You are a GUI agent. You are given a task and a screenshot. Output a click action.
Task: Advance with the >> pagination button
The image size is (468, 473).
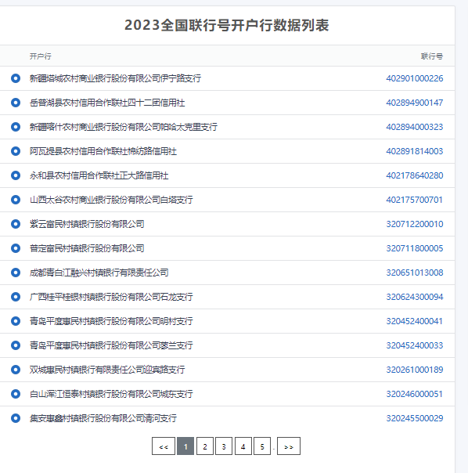(x=289, y=446)
